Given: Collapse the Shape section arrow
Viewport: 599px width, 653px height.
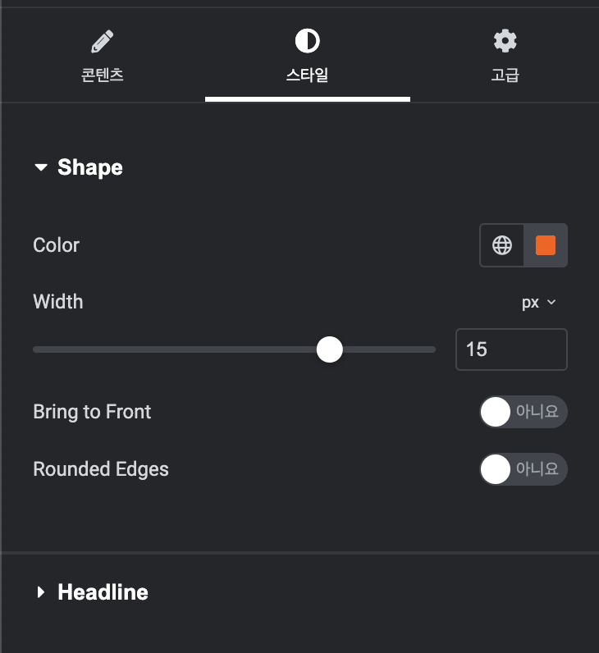Looking at the screenshot, I should 41,167.
